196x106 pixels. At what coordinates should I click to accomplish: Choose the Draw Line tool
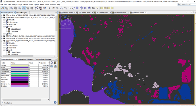tap(69, 8)
